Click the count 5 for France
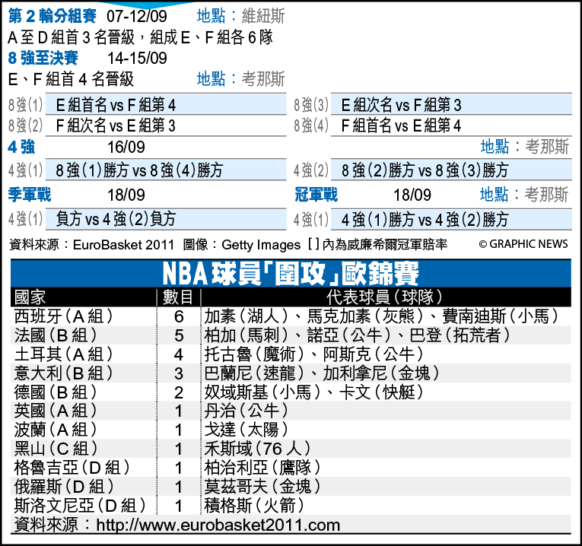 (x=179, y=335)
